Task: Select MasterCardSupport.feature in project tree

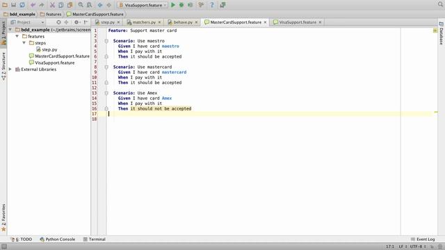Action: tap(59, 56)
